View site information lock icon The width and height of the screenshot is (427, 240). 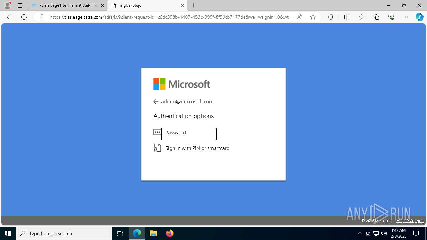coord(42,17)
